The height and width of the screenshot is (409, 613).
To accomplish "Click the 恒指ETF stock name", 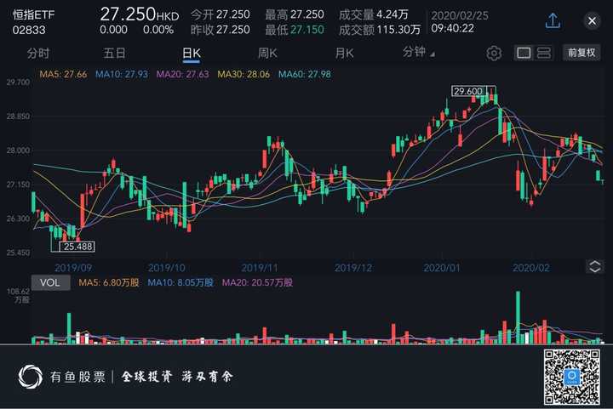I will [33, 14].
